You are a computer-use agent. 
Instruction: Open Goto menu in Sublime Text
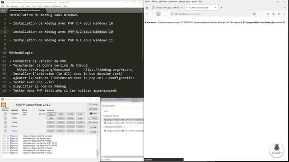[33, 6]
